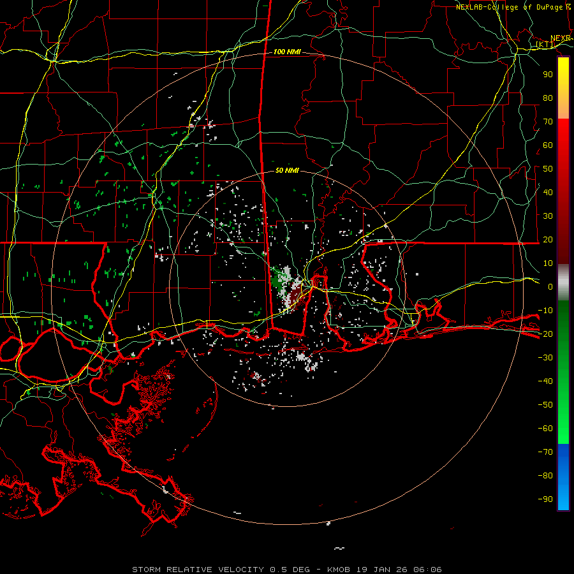Click the 90 value on the velocity scale

548,75
